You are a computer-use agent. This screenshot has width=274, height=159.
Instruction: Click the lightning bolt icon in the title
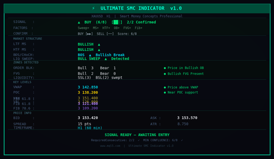pyautogui.click(x=93, y=9)
